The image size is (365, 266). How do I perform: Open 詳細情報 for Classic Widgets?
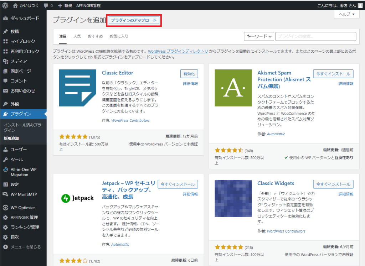pyautogui.click(x=346, y=194)
